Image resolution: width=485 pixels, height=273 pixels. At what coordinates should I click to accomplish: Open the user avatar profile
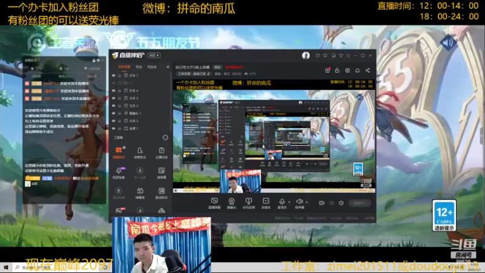click(306, 55)
